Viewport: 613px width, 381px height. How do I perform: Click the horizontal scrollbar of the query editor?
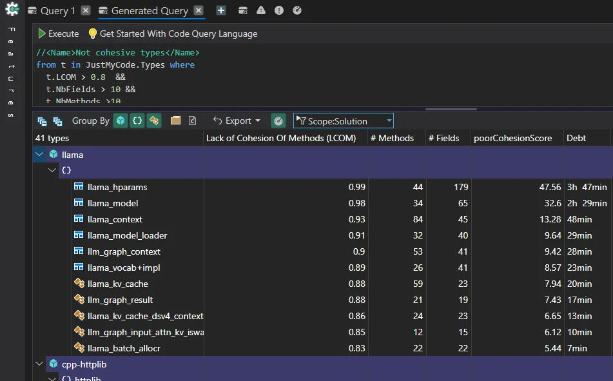click(x=451, y=109)
